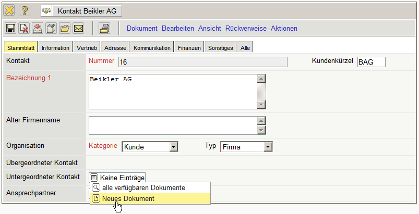This screenshot has width=419, height=214.
Task: Select the Finanzen tab
Action: click(189, 48)
